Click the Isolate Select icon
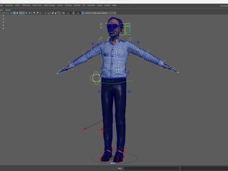 tap(48, 13)
